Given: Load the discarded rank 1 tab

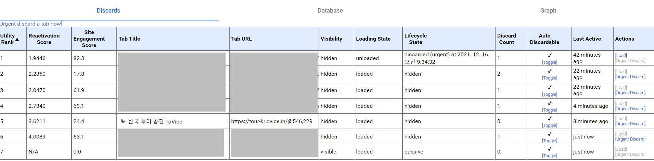Looking at the screenshot, I should tap(621, 56).
